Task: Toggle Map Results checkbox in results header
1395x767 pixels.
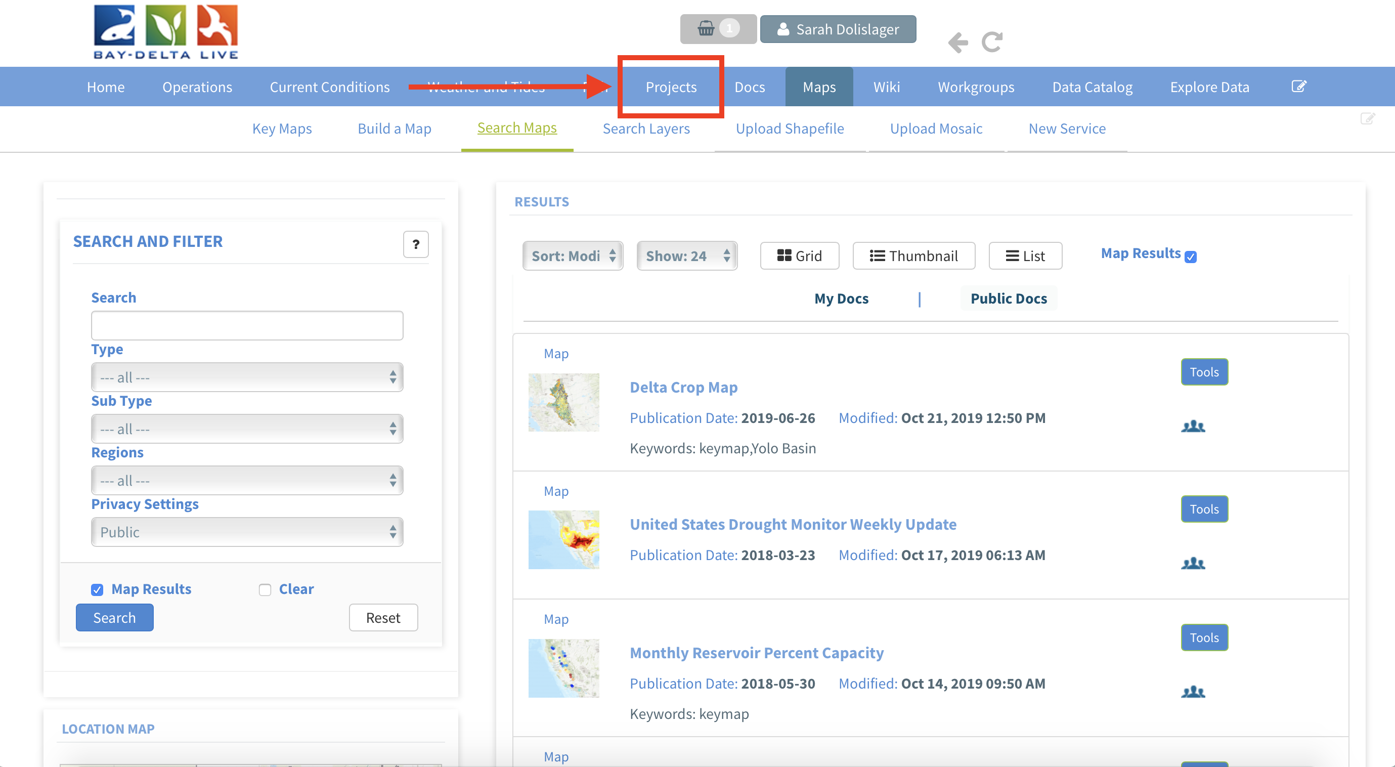Action: (1190, 257)
